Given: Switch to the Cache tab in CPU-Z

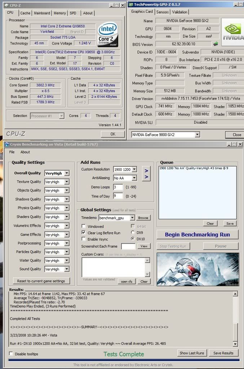Looking at the screenshot, I should [25, 13].
